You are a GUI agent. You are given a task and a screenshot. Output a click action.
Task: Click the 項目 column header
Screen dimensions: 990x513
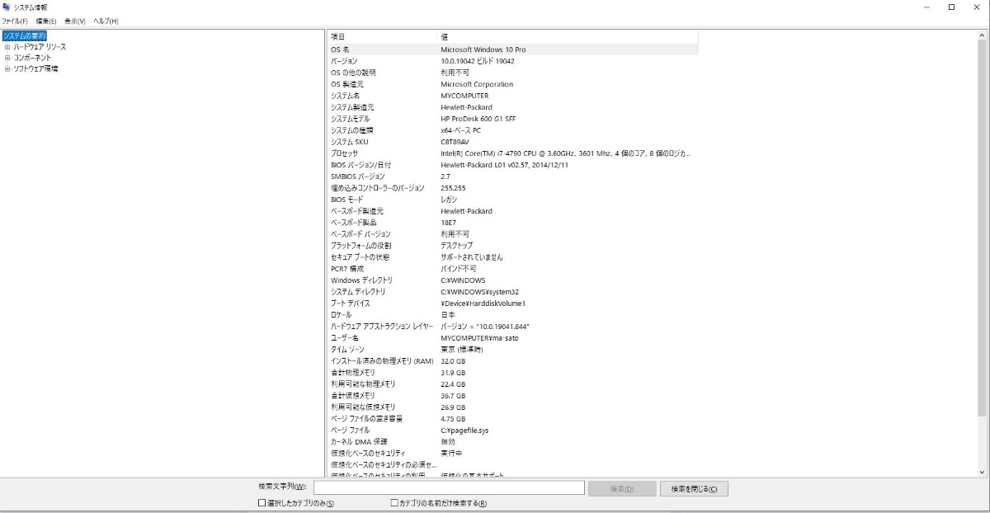pos(383,37)
